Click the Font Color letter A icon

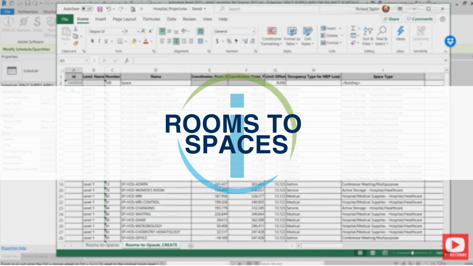pos(146,41)
